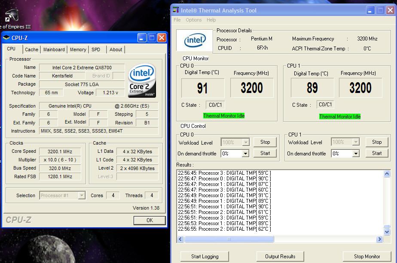This screenshot has width=397, height=263.
Task: Click the Intel logo in Processor Details
Action: tap(195, 40)
